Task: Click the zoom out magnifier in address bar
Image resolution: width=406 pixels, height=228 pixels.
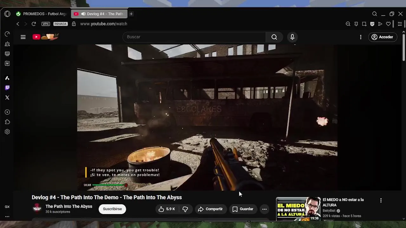Action: pos(348,24)
